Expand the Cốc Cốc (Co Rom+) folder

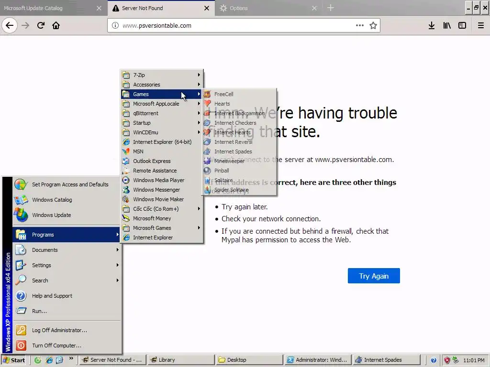click(162, 209)
